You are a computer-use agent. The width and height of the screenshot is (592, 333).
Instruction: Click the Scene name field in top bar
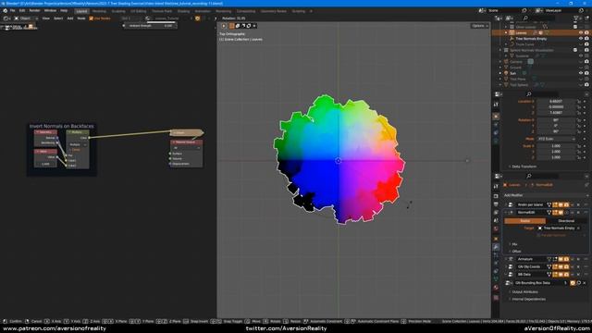[504, 10]
